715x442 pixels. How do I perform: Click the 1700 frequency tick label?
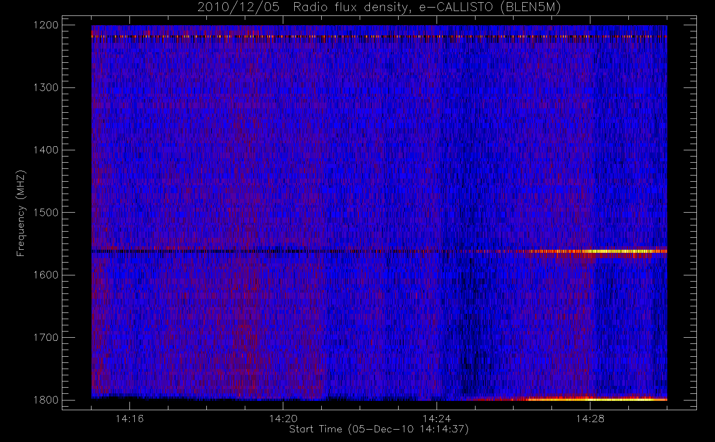(x=46, y=338)
